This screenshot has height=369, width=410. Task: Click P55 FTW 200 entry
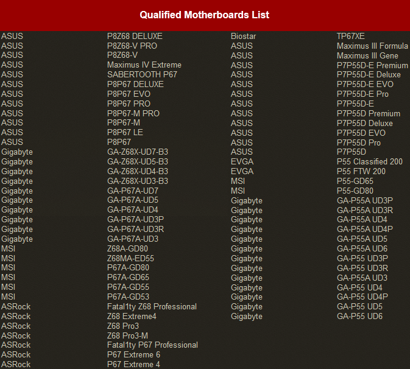[x=361, y=171]
